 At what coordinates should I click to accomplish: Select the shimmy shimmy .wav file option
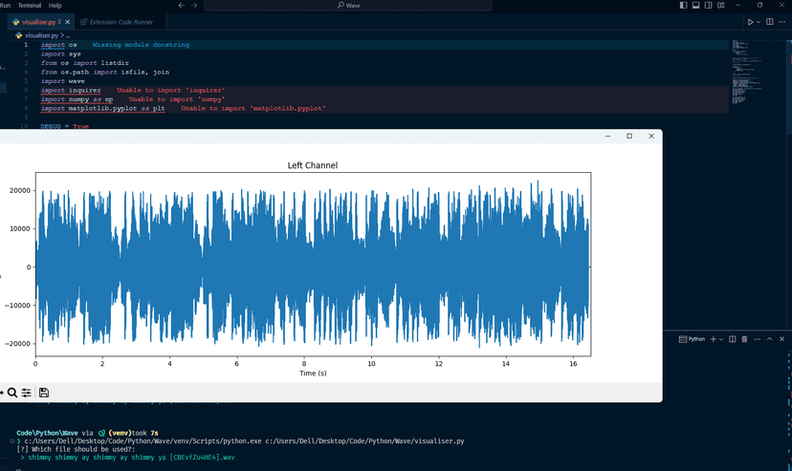pos(131,458)
